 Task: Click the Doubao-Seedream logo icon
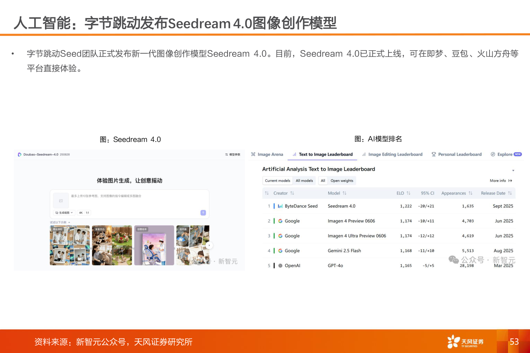click(x=20, y=155)
